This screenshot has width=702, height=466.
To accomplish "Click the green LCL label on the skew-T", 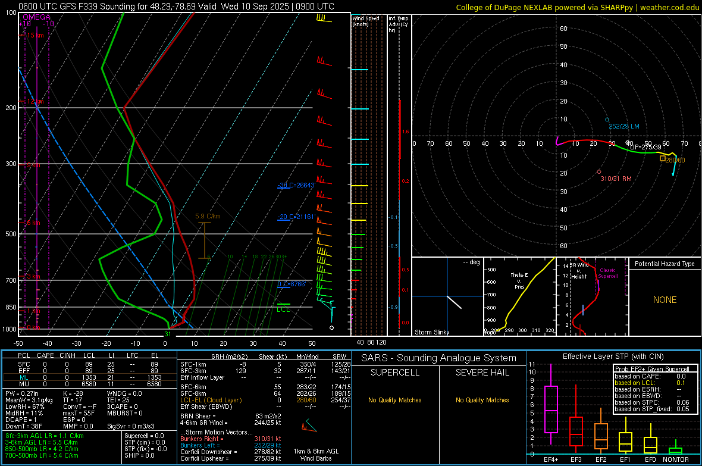I will tap(283, 309).
